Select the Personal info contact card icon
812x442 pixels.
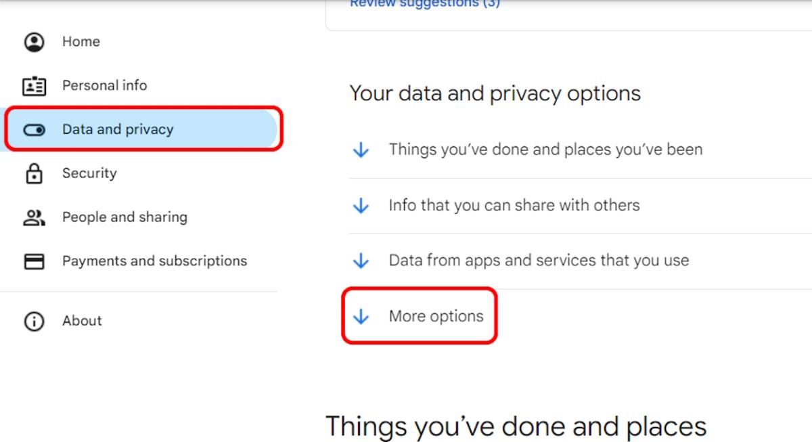[x=34, y=85]
